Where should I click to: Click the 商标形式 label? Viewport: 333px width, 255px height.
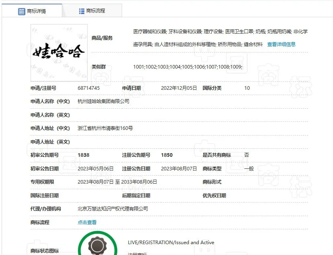pyautogui.click(x=212, y=182)
